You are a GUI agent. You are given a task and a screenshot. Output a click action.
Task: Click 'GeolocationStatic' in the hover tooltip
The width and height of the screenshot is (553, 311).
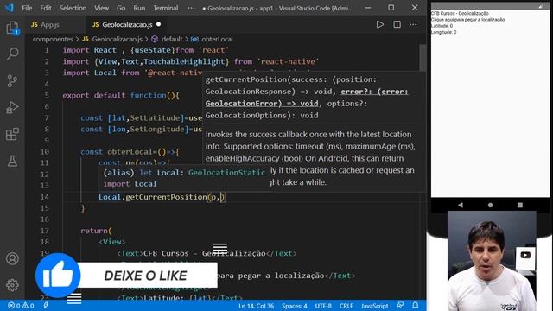pos(226,173)
